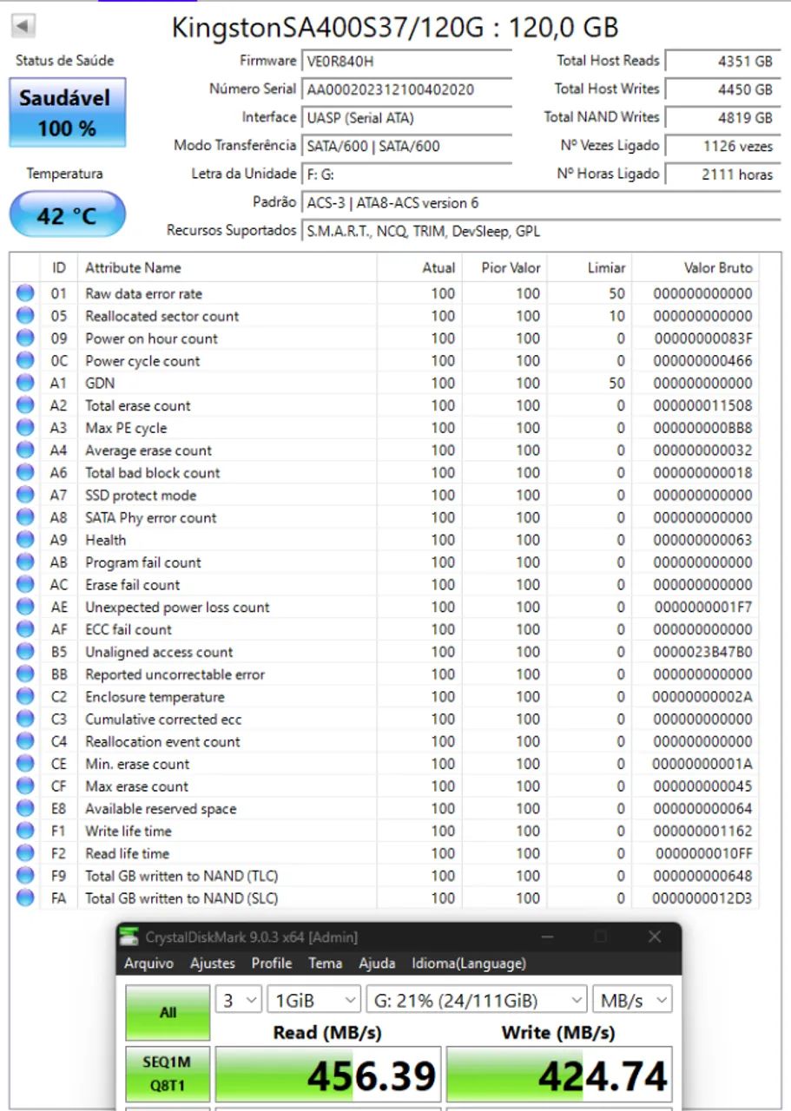Click blue orb beside Total erase count
The image size is (791, 1111).
pos(25,405)
